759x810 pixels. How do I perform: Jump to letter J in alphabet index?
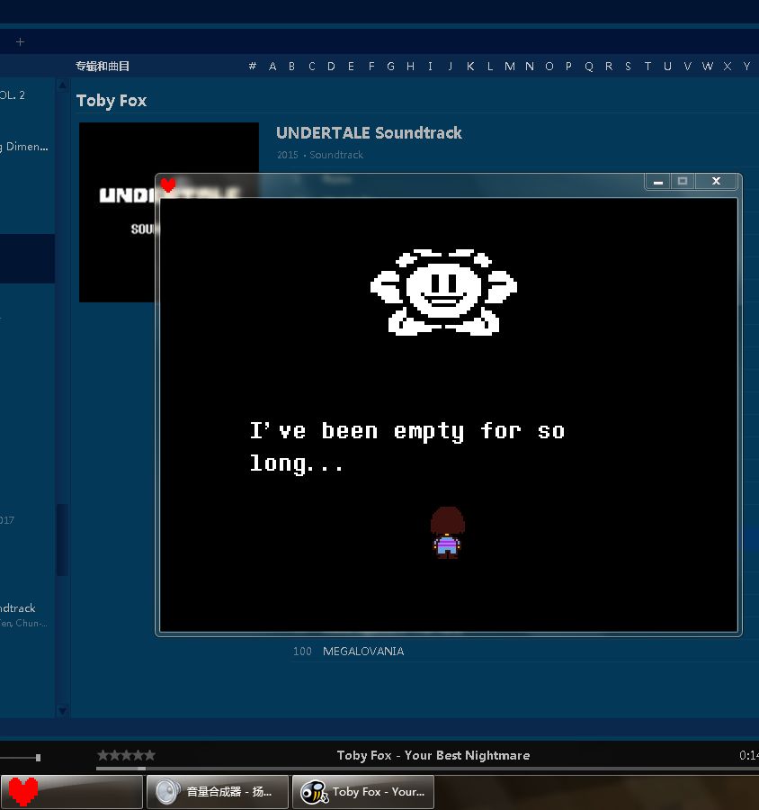point(451,66)
